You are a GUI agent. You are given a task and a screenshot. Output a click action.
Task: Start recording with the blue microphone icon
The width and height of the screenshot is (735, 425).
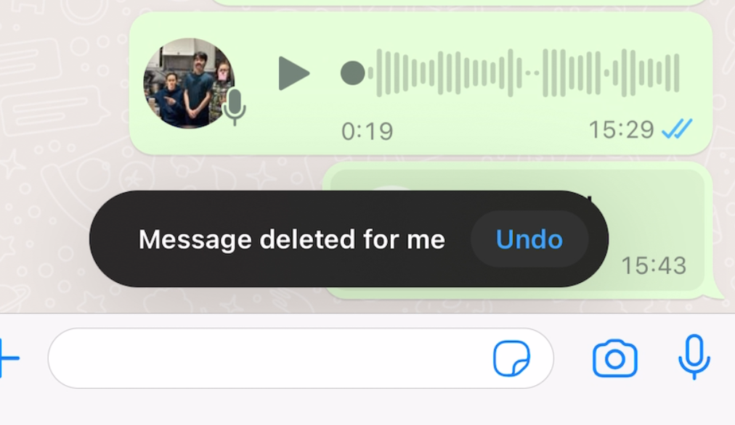(x=694, y=356)
